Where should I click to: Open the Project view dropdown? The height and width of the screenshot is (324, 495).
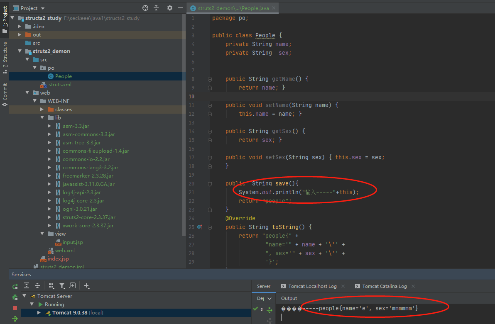[43, 8]
